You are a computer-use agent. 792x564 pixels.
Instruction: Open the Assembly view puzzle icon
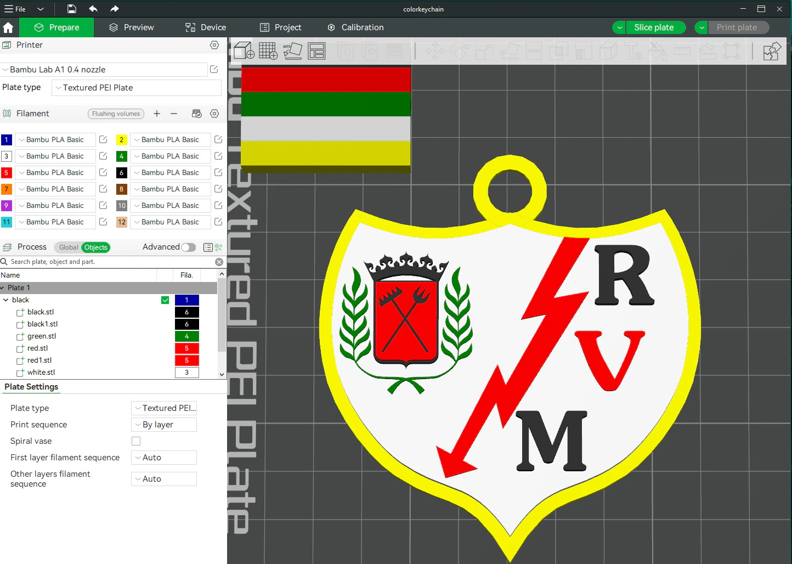(x=772, y=51)
